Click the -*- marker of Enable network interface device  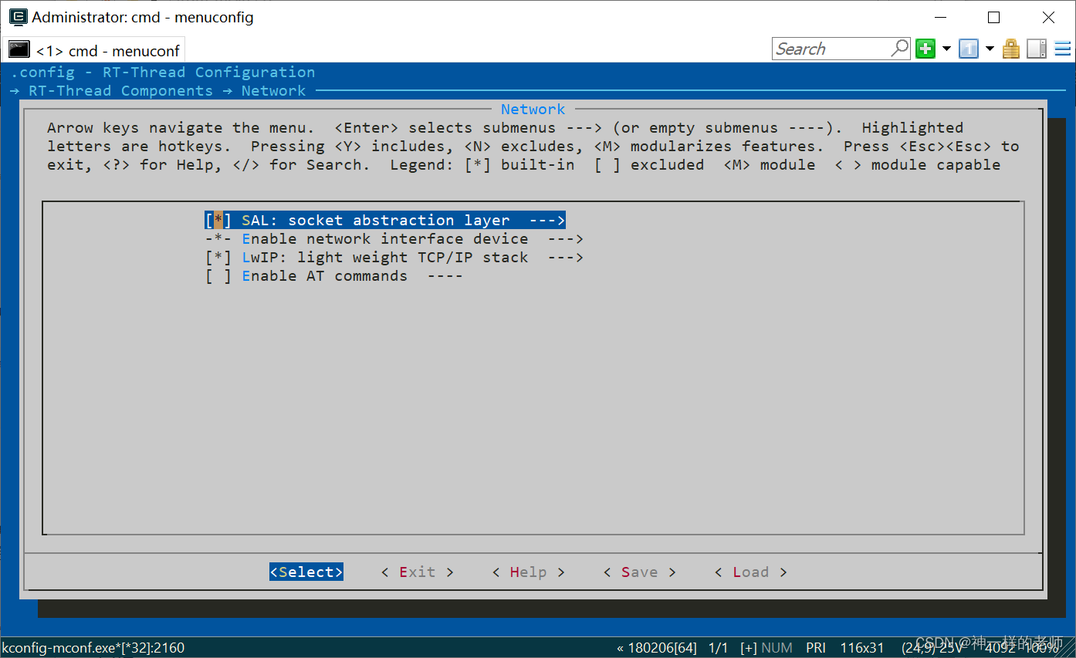218,239
